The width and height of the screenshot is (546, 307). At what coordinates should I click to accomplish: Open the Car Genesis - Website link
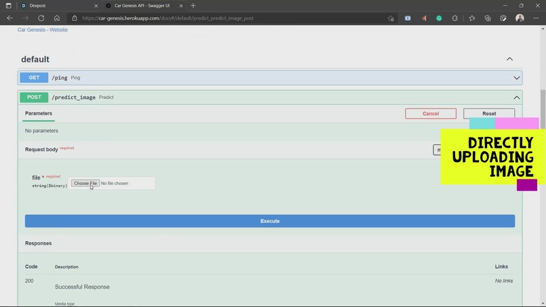click(43, 30)
